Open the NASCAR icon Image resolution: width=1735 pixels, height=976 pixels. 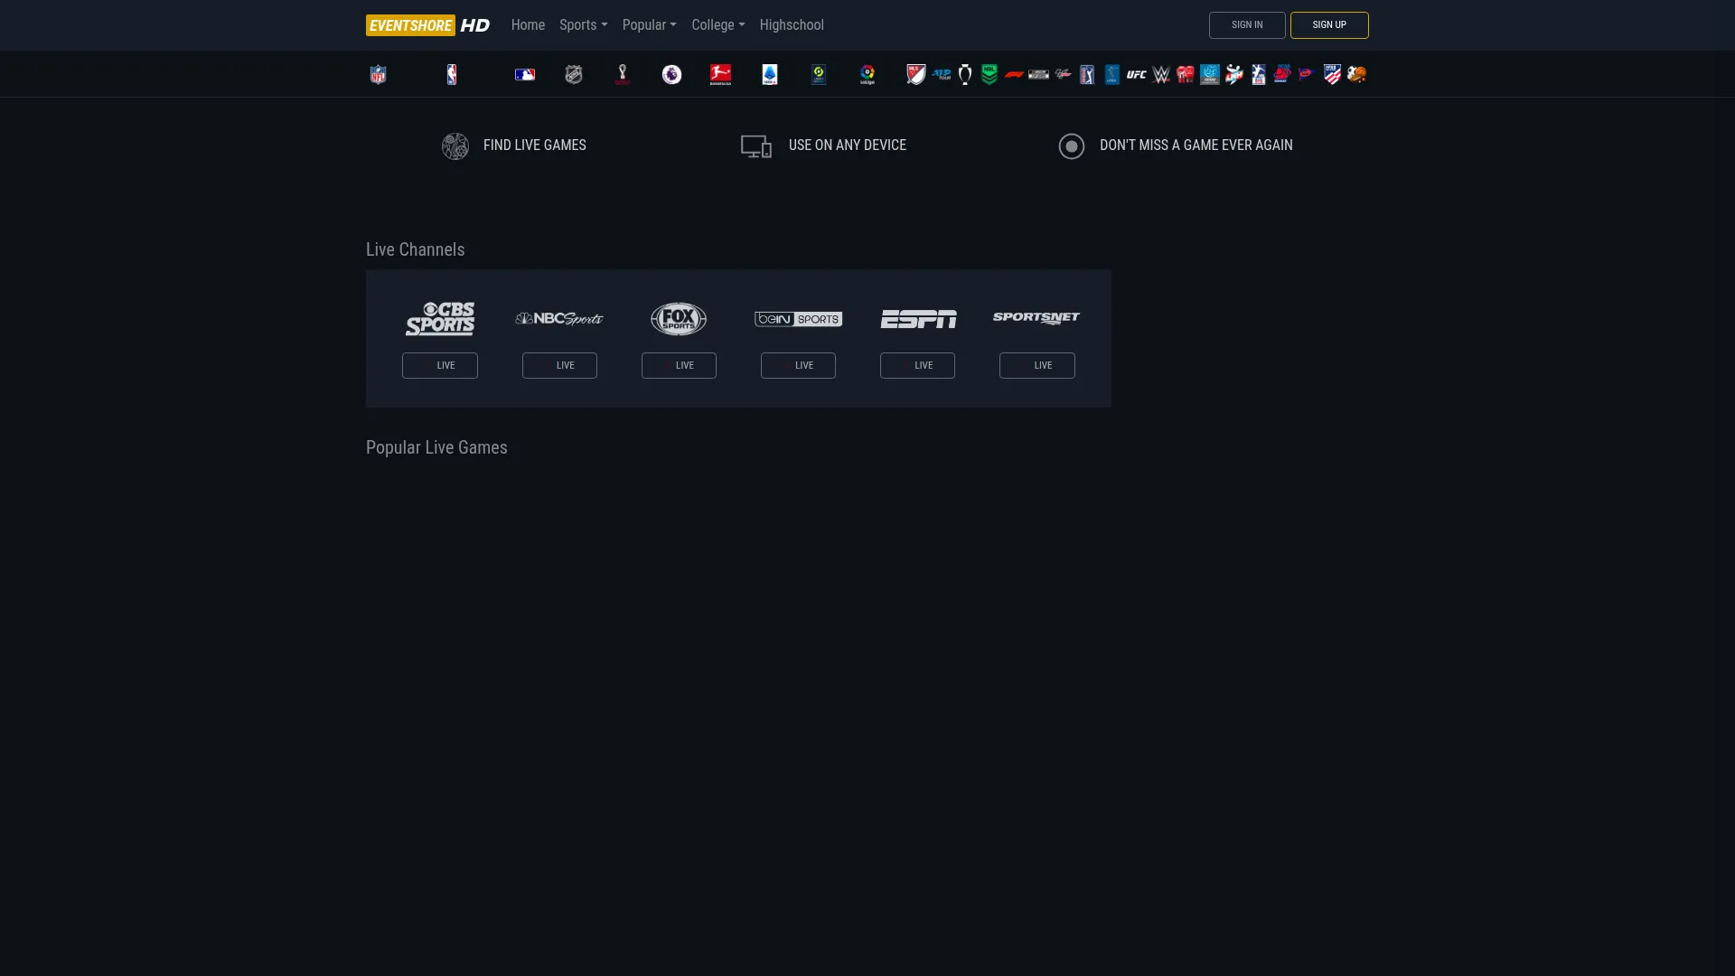[x=1038, y=74]
